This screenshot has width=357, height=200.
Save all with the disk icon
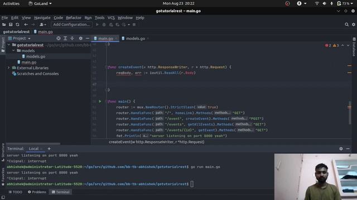click(x=11, y=24)
